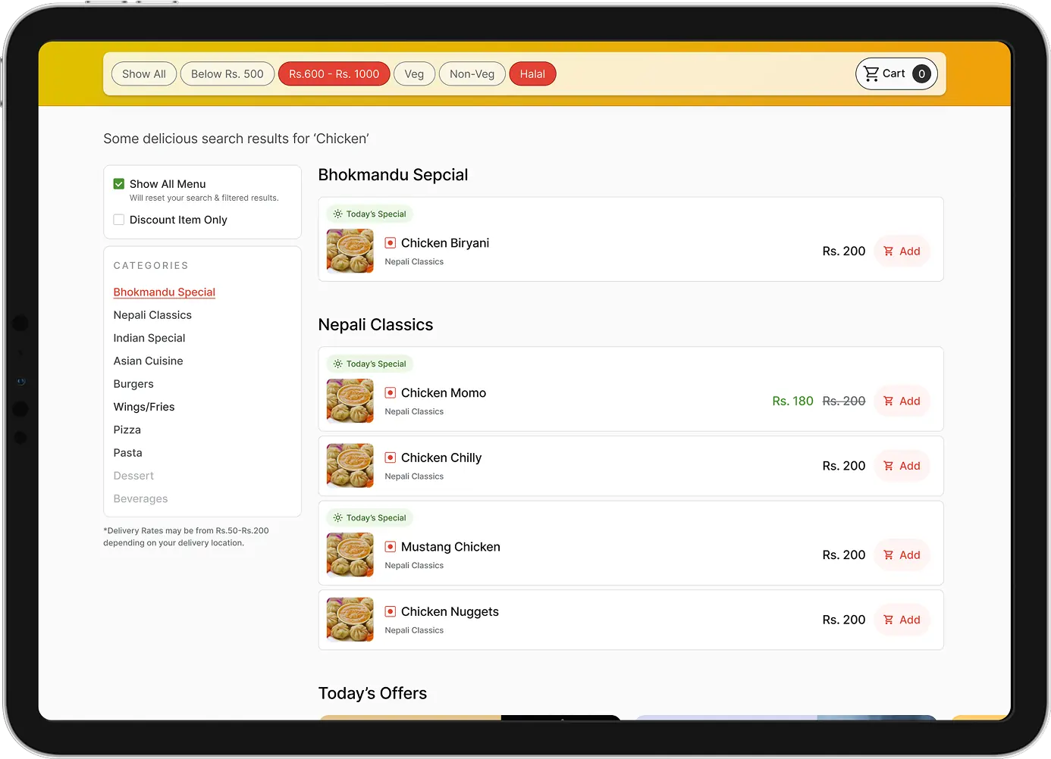Enable Discount Item Only checkbox
This screenshot has height=759, width=1051.
point(119,220)
